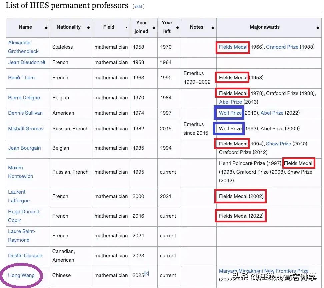The width and height of the screenshot is (324, 288).
Task: Select year joined '1958' in Dieudonné row
Action: [x=138, y=62]
